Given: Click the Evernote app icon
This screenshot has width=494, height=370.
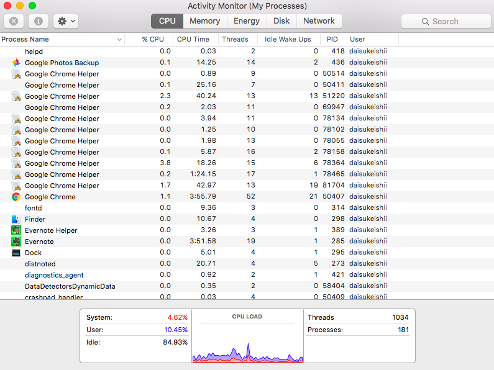Looking at the screenshot, I should click(16, 241).
